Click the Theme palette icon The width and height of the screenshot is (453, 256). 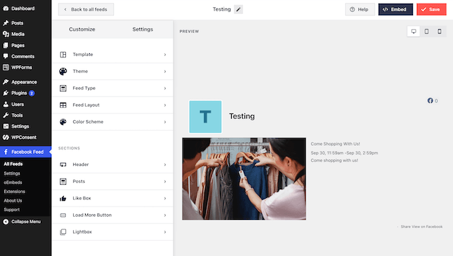[63, 71]
